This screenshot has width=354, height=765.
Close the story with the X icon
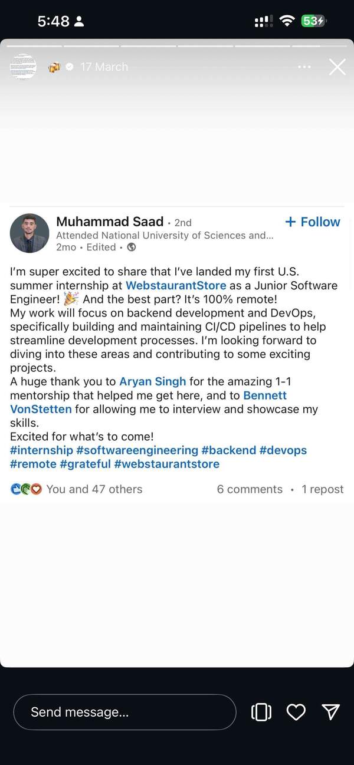point(337,67)
